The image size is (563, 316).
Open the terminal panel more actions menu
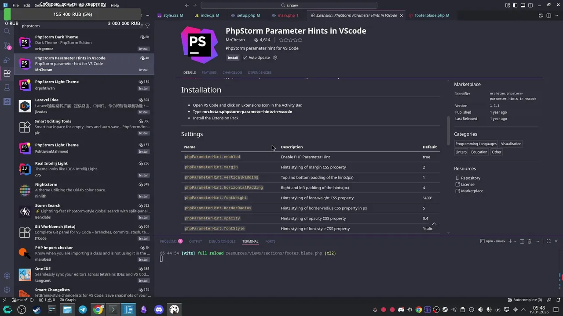pos(537,241)
